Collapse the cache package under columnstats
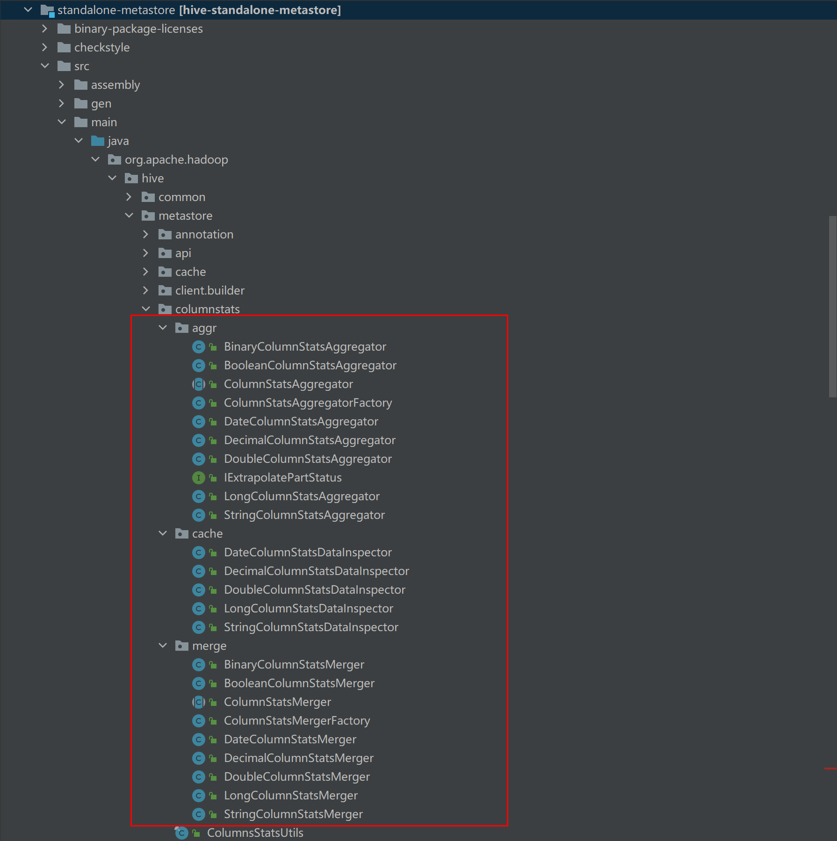837x841 pixels. pos(163,533)
